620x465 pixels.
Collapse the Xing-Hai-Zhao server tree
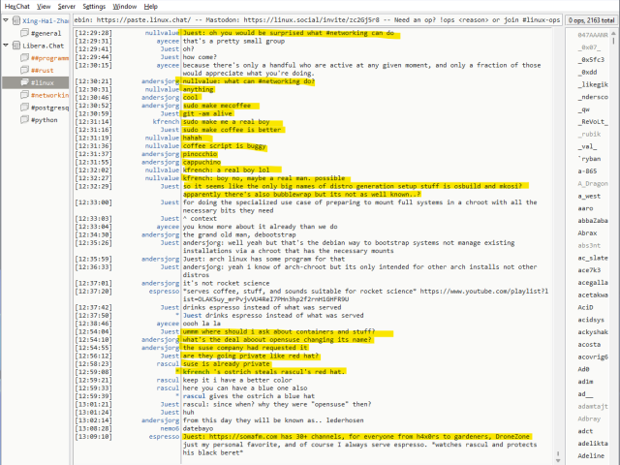point(6,19)
